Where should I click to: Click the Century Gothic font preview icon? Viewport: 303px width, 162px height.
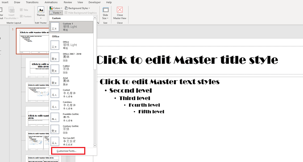tap(55, 129)
